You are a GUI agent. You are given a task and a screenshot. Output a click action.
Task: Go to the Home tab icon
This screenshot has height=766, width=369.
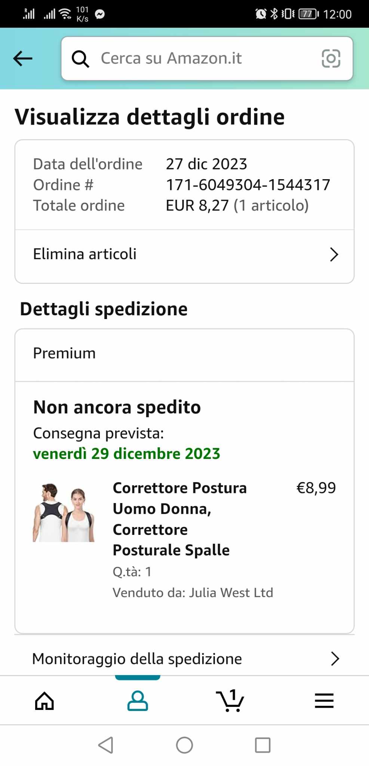coord(44,701)
